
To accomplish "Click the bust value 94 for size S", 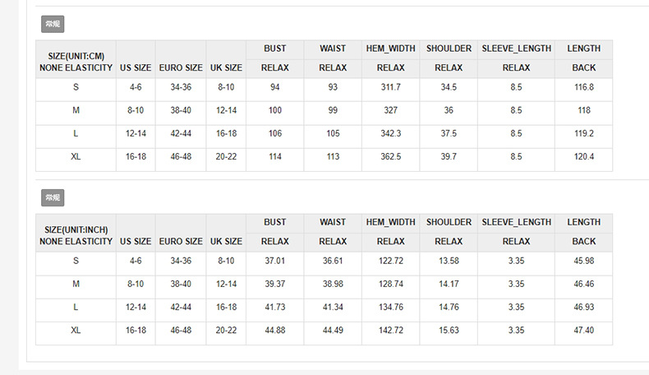I will tap(275, 87).
